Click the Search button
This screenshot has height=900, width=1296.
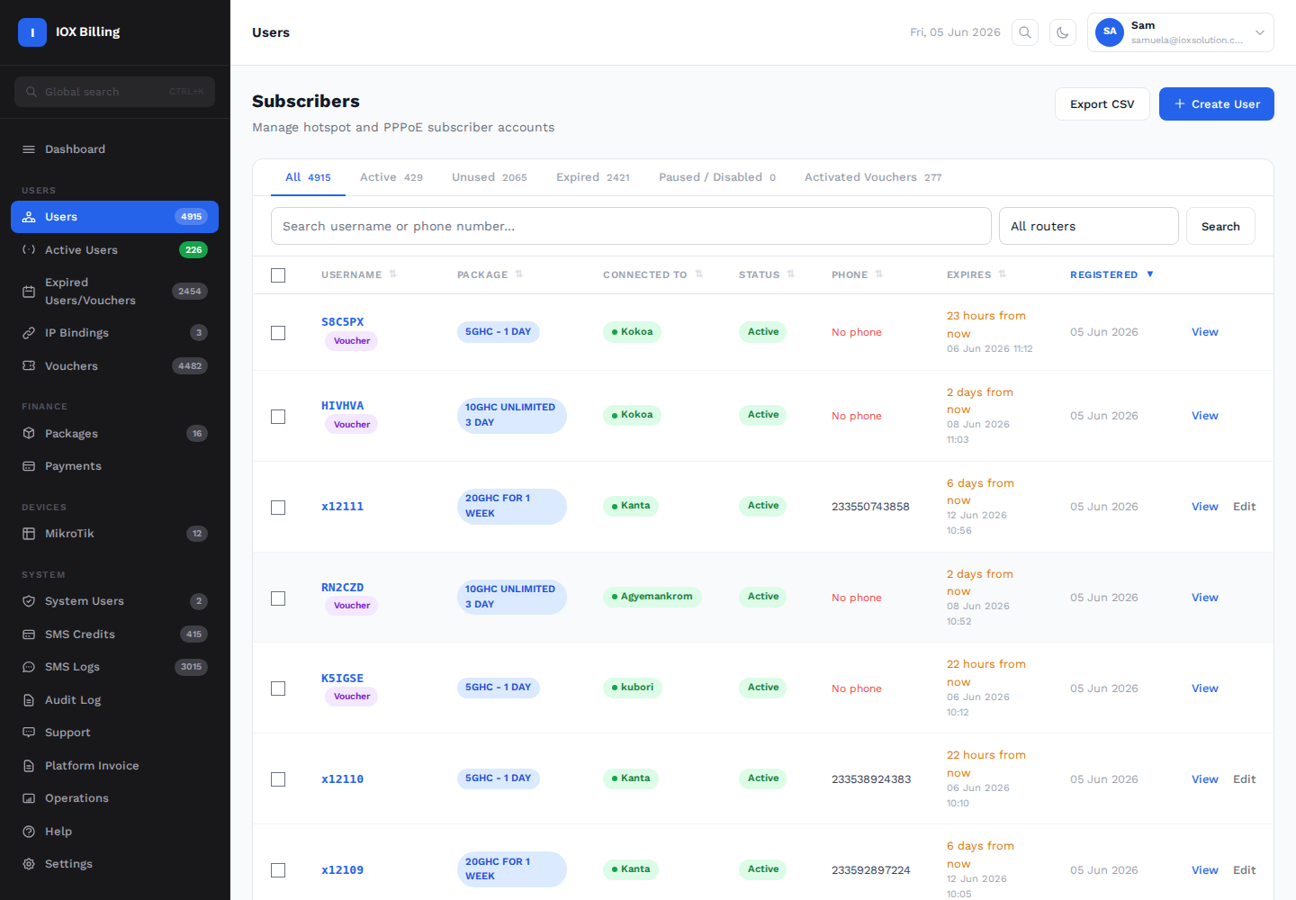(1220, 226)
